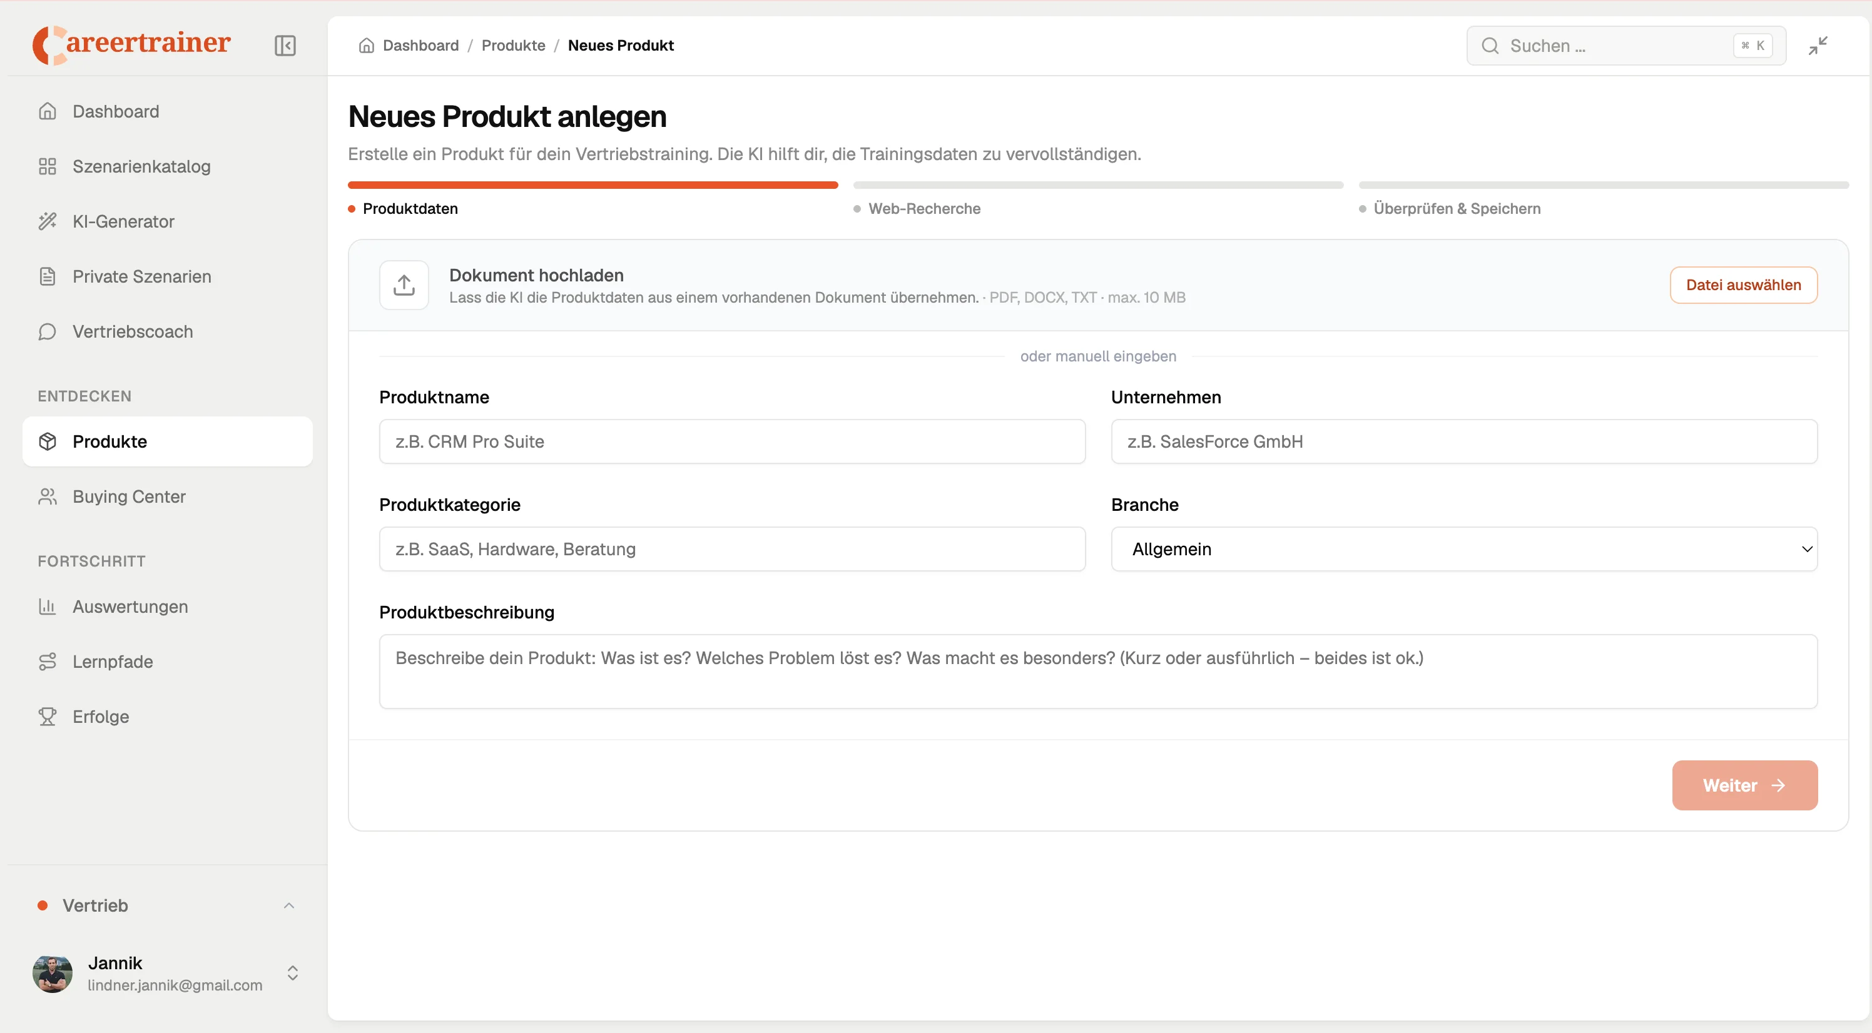Focus the Produktname input field
Screen dimensions: 1872x1033
[x=732, y=441]
